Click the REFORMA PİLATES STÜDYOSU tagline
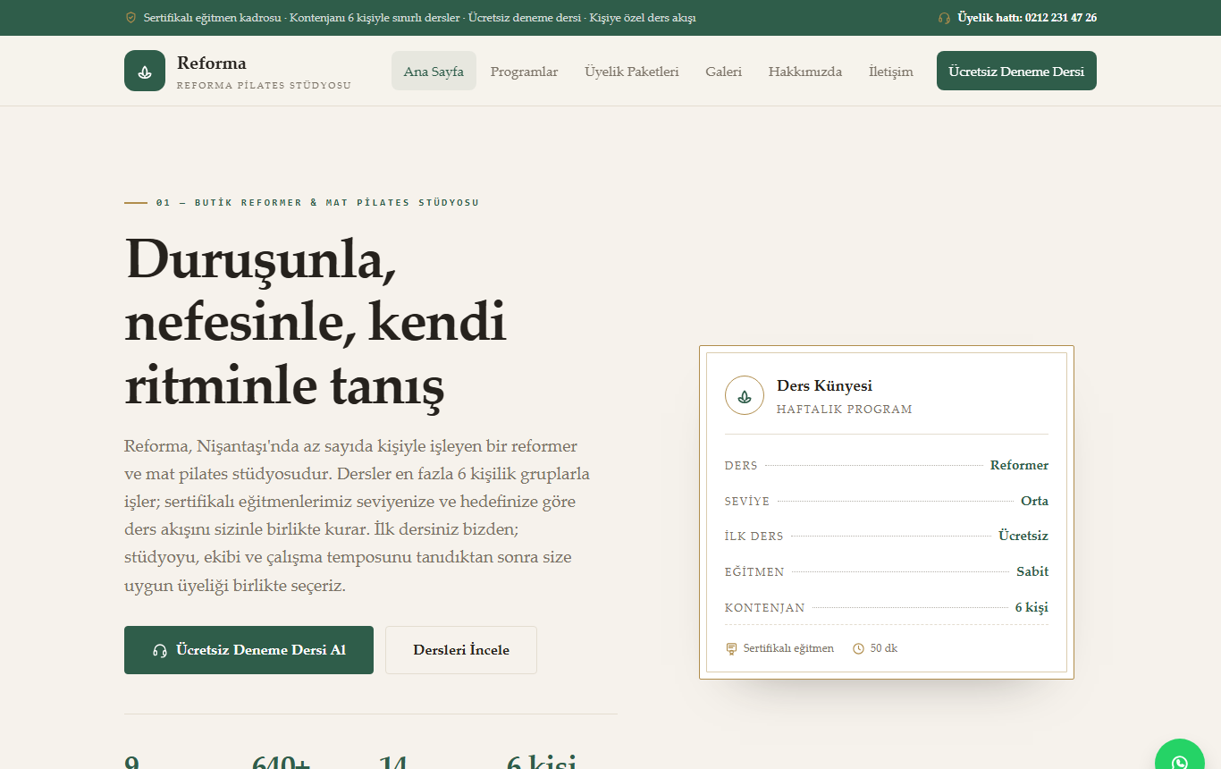 click(x=264, y=86)
